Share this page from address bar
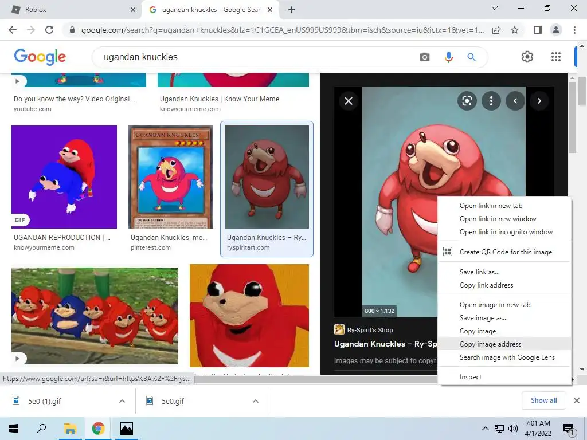 click(496, 30)
